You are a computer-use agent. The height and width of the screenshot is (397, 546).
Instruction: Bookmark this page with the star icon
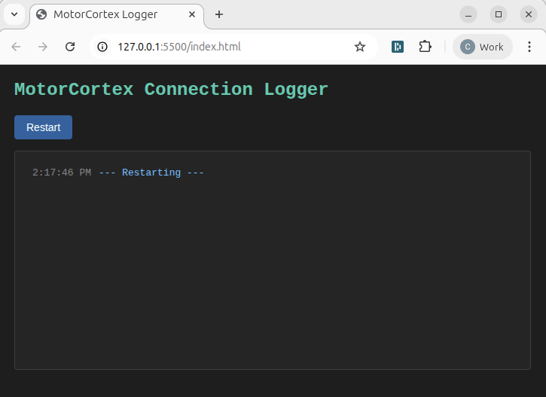(360, 47)
